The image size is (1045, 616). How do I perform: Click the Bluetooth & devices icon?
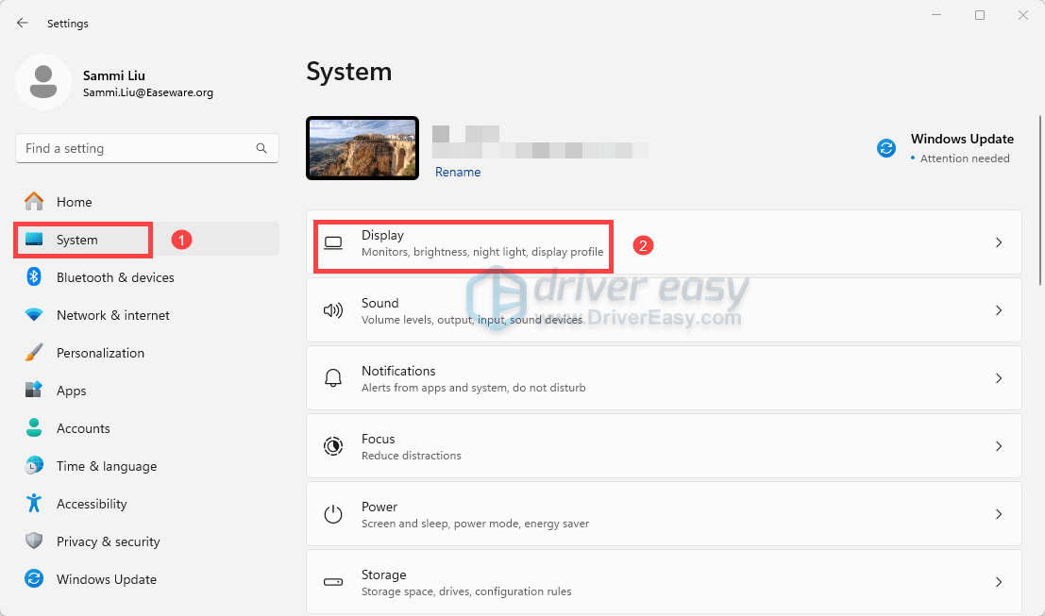pos(34,277)
